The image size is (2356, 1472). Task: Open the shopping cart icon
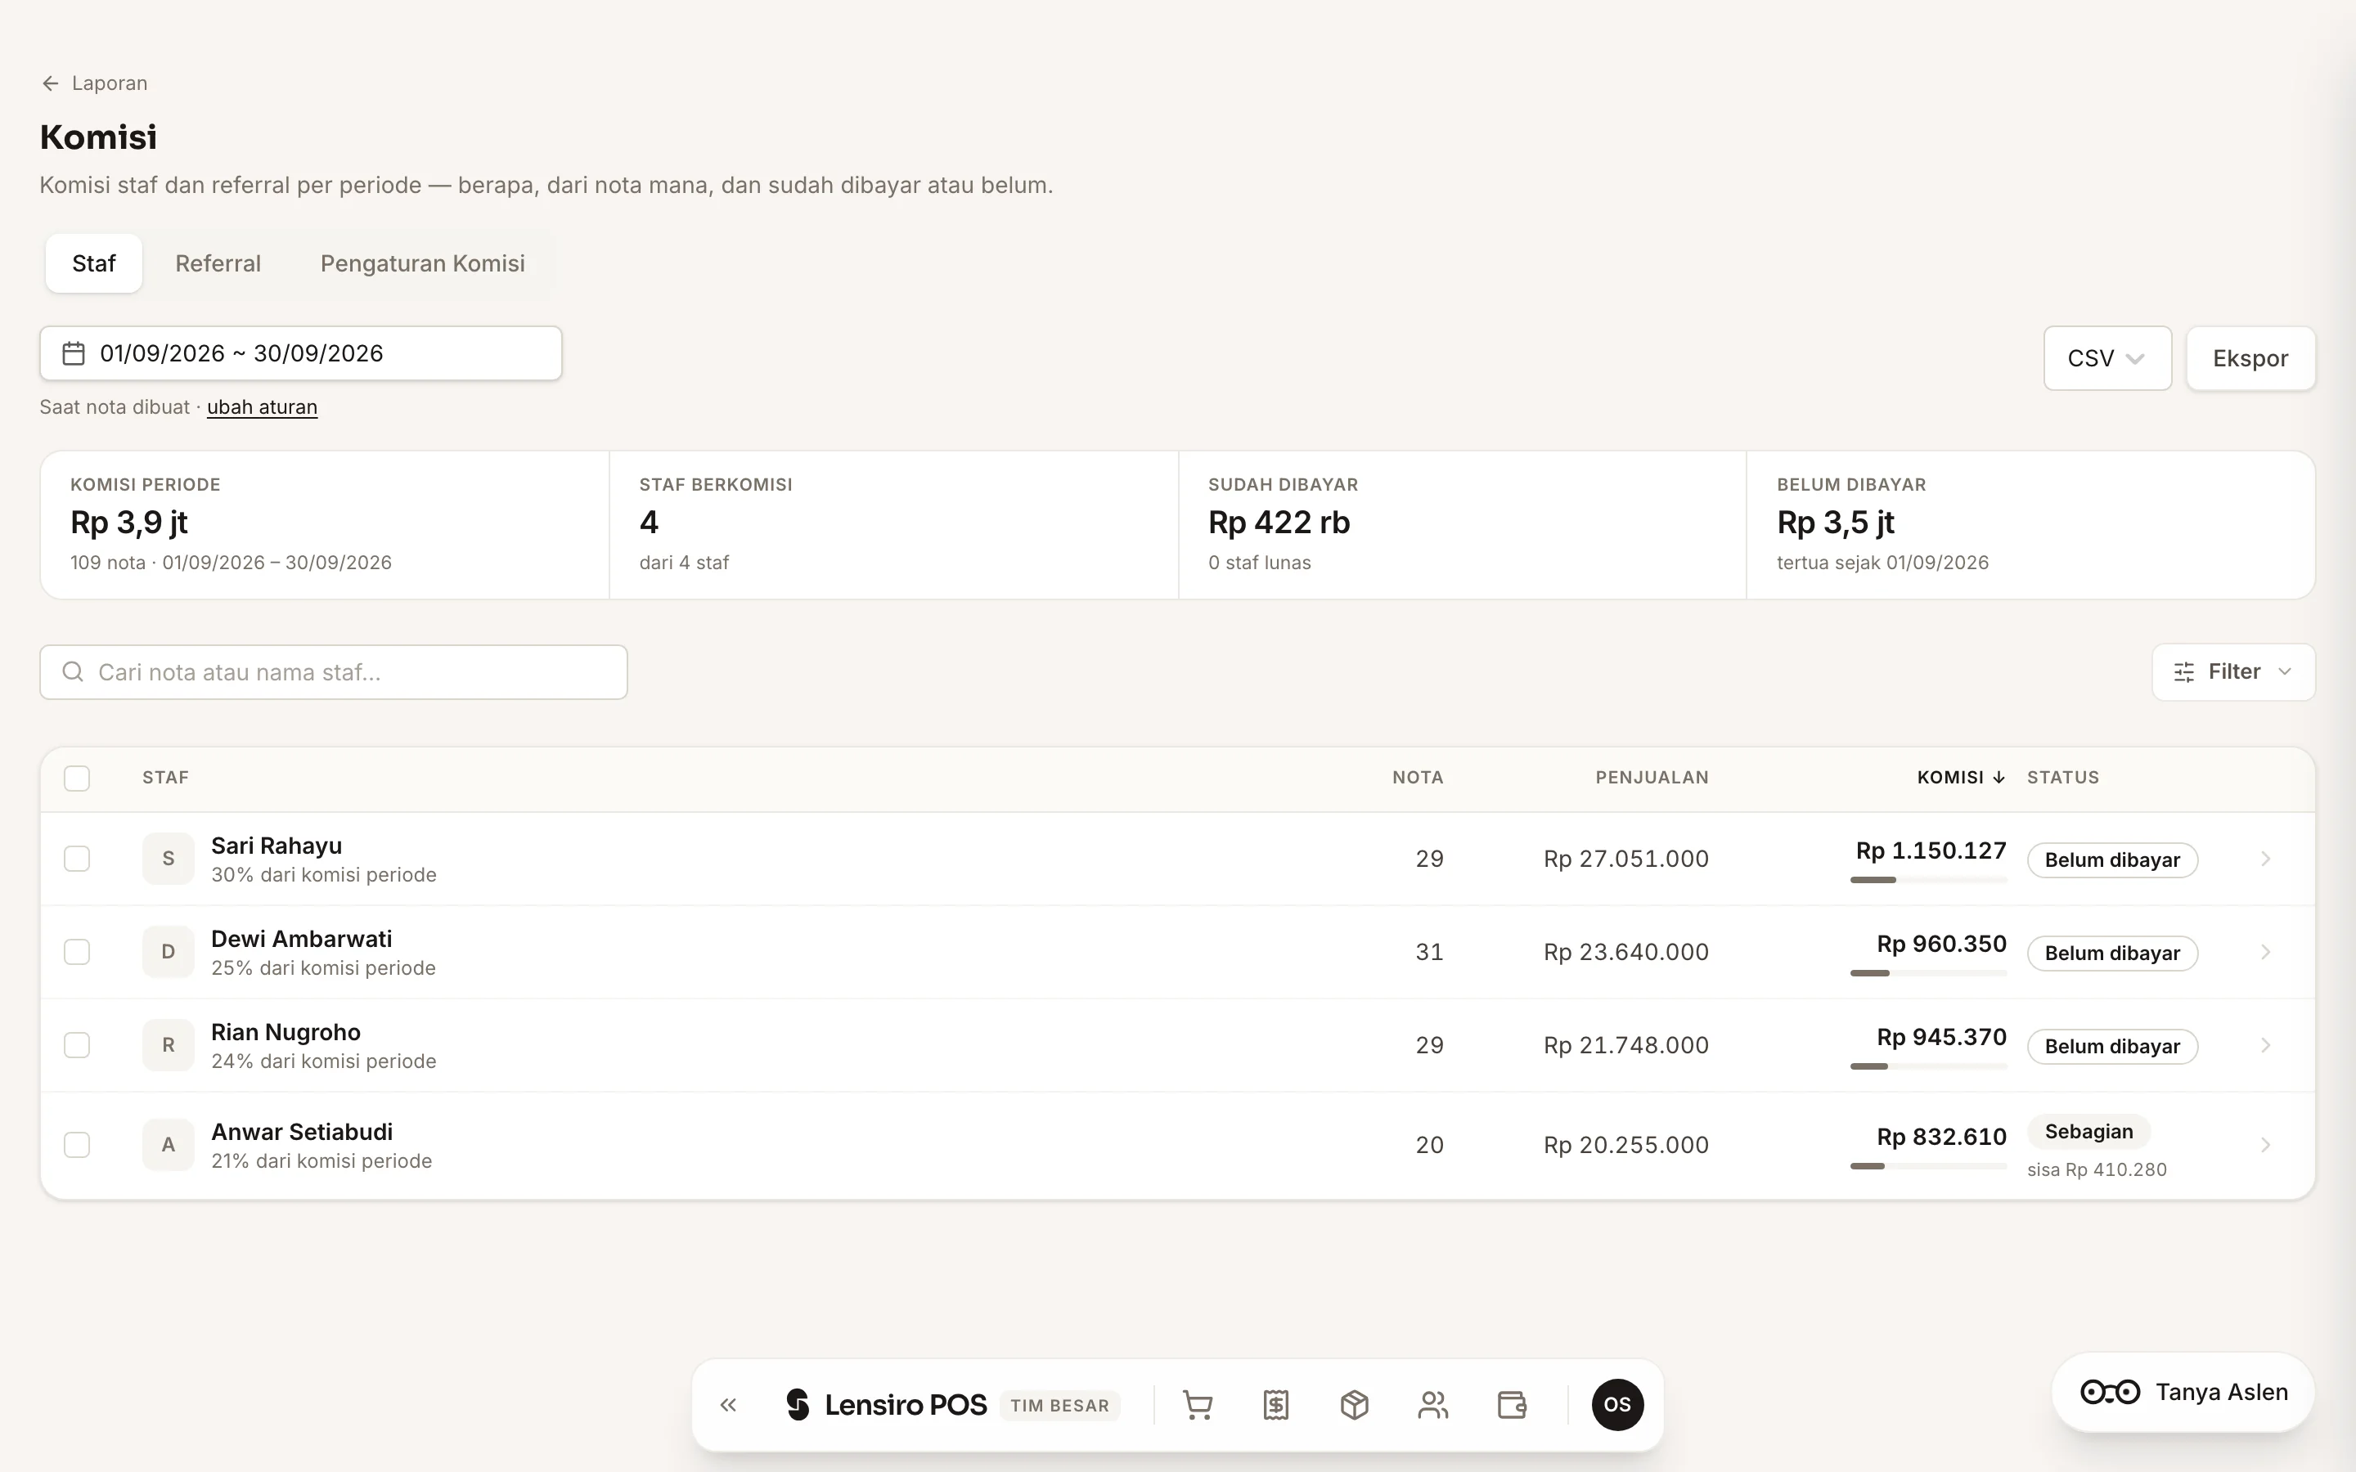coord(1198,1405)
